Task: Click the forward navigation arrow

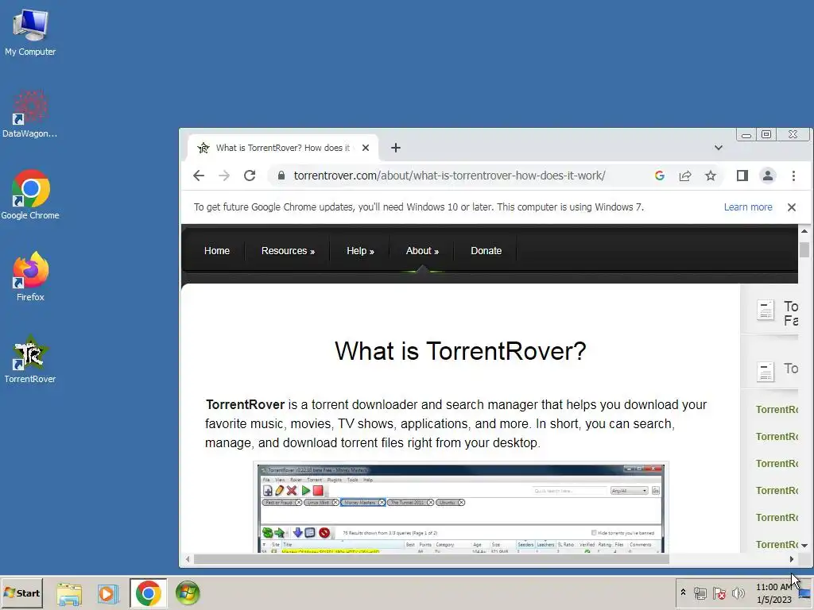Action: tap(224, 176)
